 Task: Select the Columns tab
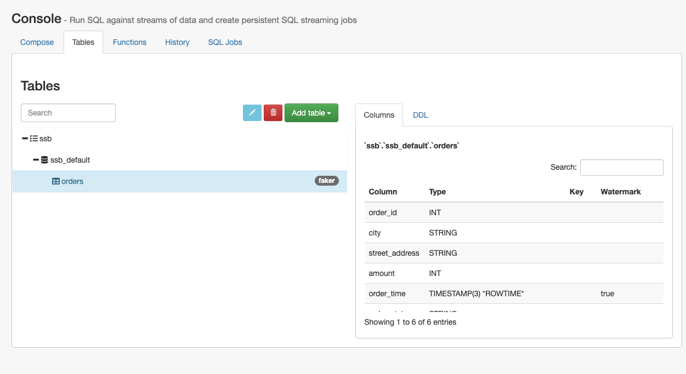(x=379, y=115)
